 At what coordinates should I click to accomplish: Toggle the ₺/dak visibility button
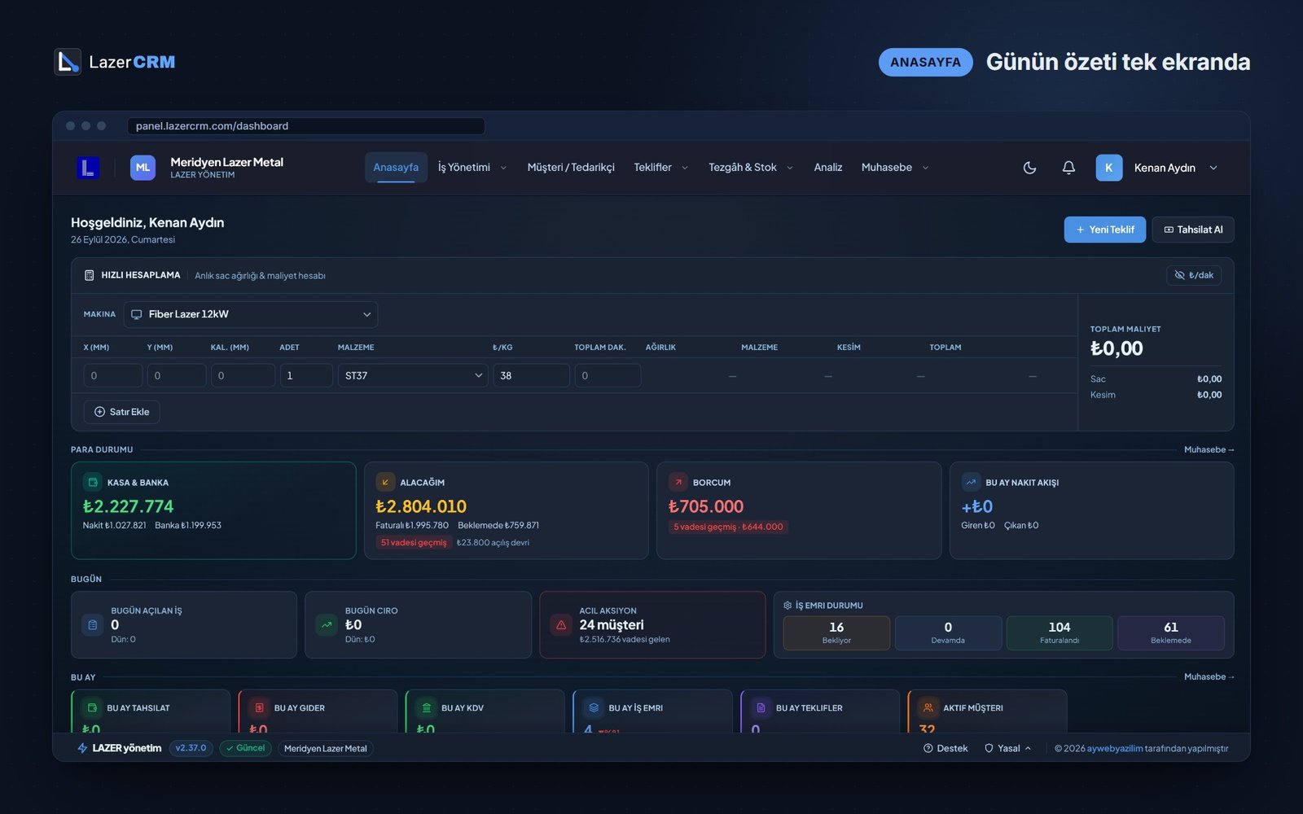coord(1194,275)
